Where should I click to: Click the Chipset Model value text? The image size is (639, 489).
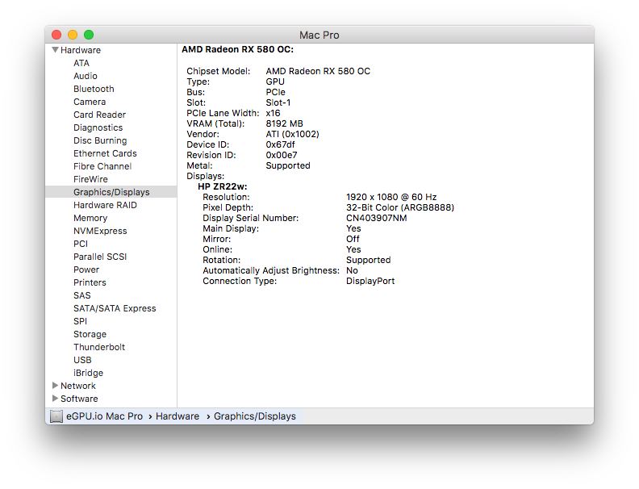[x=318, y=71]
